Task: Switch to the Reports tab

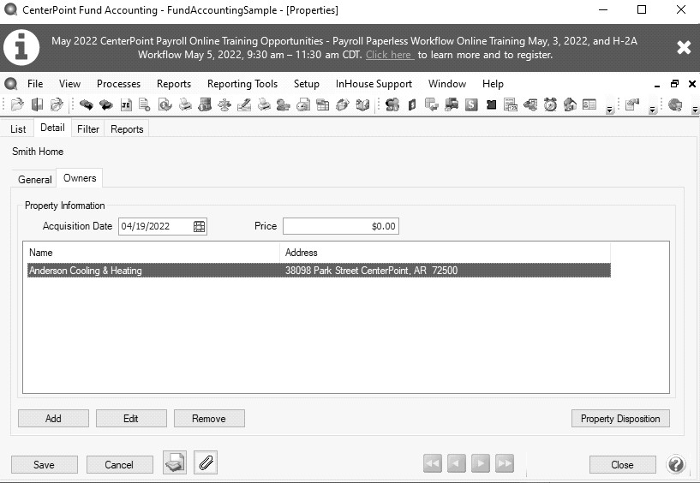Action: 127,129
